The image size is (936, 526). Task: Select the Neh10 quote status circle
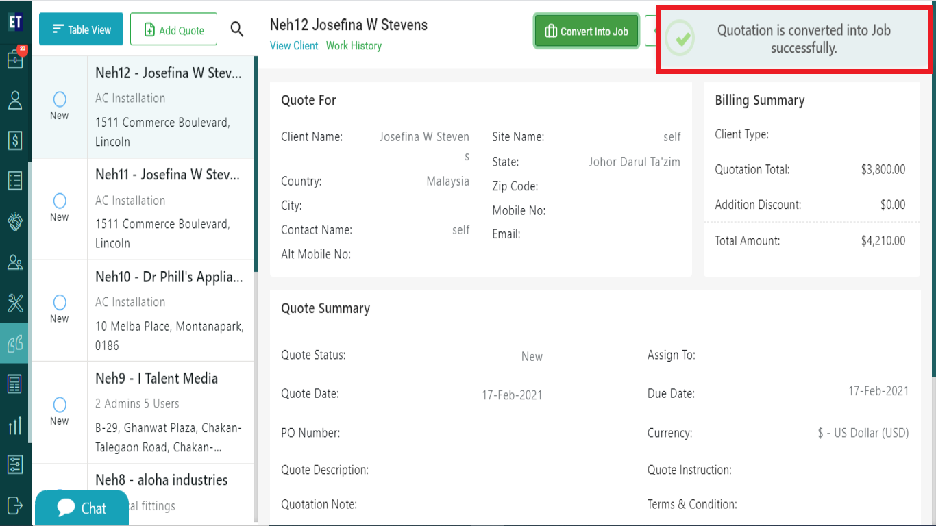click(60, 302)
